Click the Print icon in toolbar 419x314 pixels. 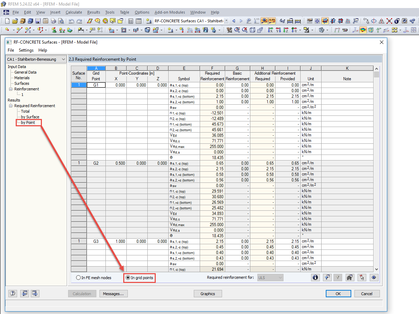pyautogui.click(x=53, y=21)
